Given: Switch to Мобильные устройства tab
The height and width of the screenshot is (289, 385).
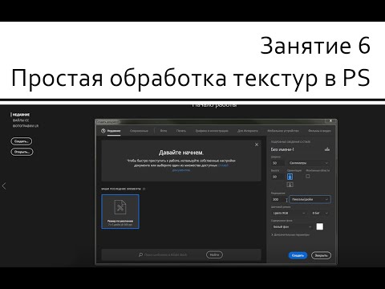Looking at the screenshot, I should (x=283, y=131).
